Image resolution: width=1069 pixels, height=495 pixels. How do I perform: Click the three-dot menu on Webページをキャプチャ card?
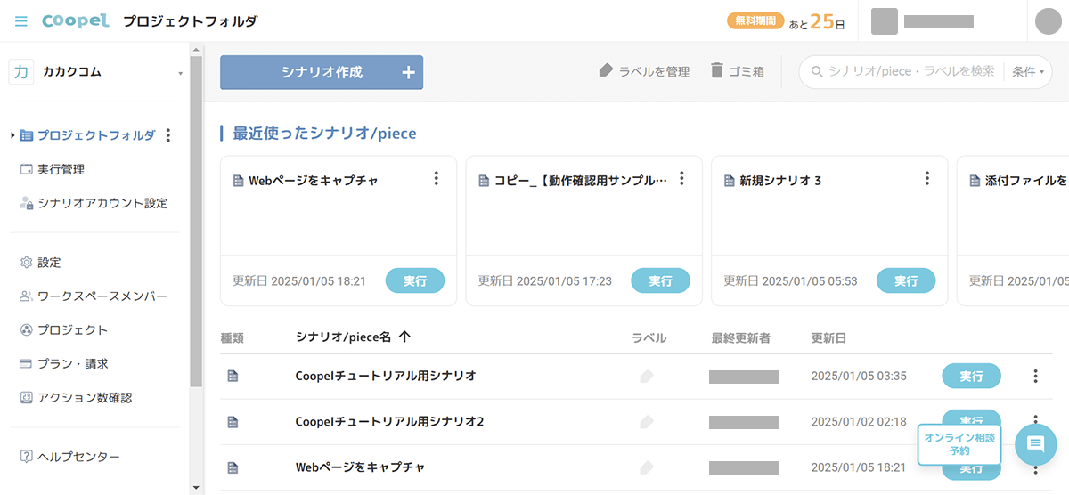(x=436, y=179)
